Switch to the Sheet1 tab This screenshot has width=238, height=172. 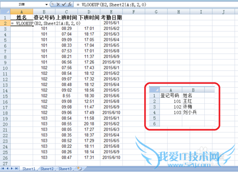click(29, 169)
